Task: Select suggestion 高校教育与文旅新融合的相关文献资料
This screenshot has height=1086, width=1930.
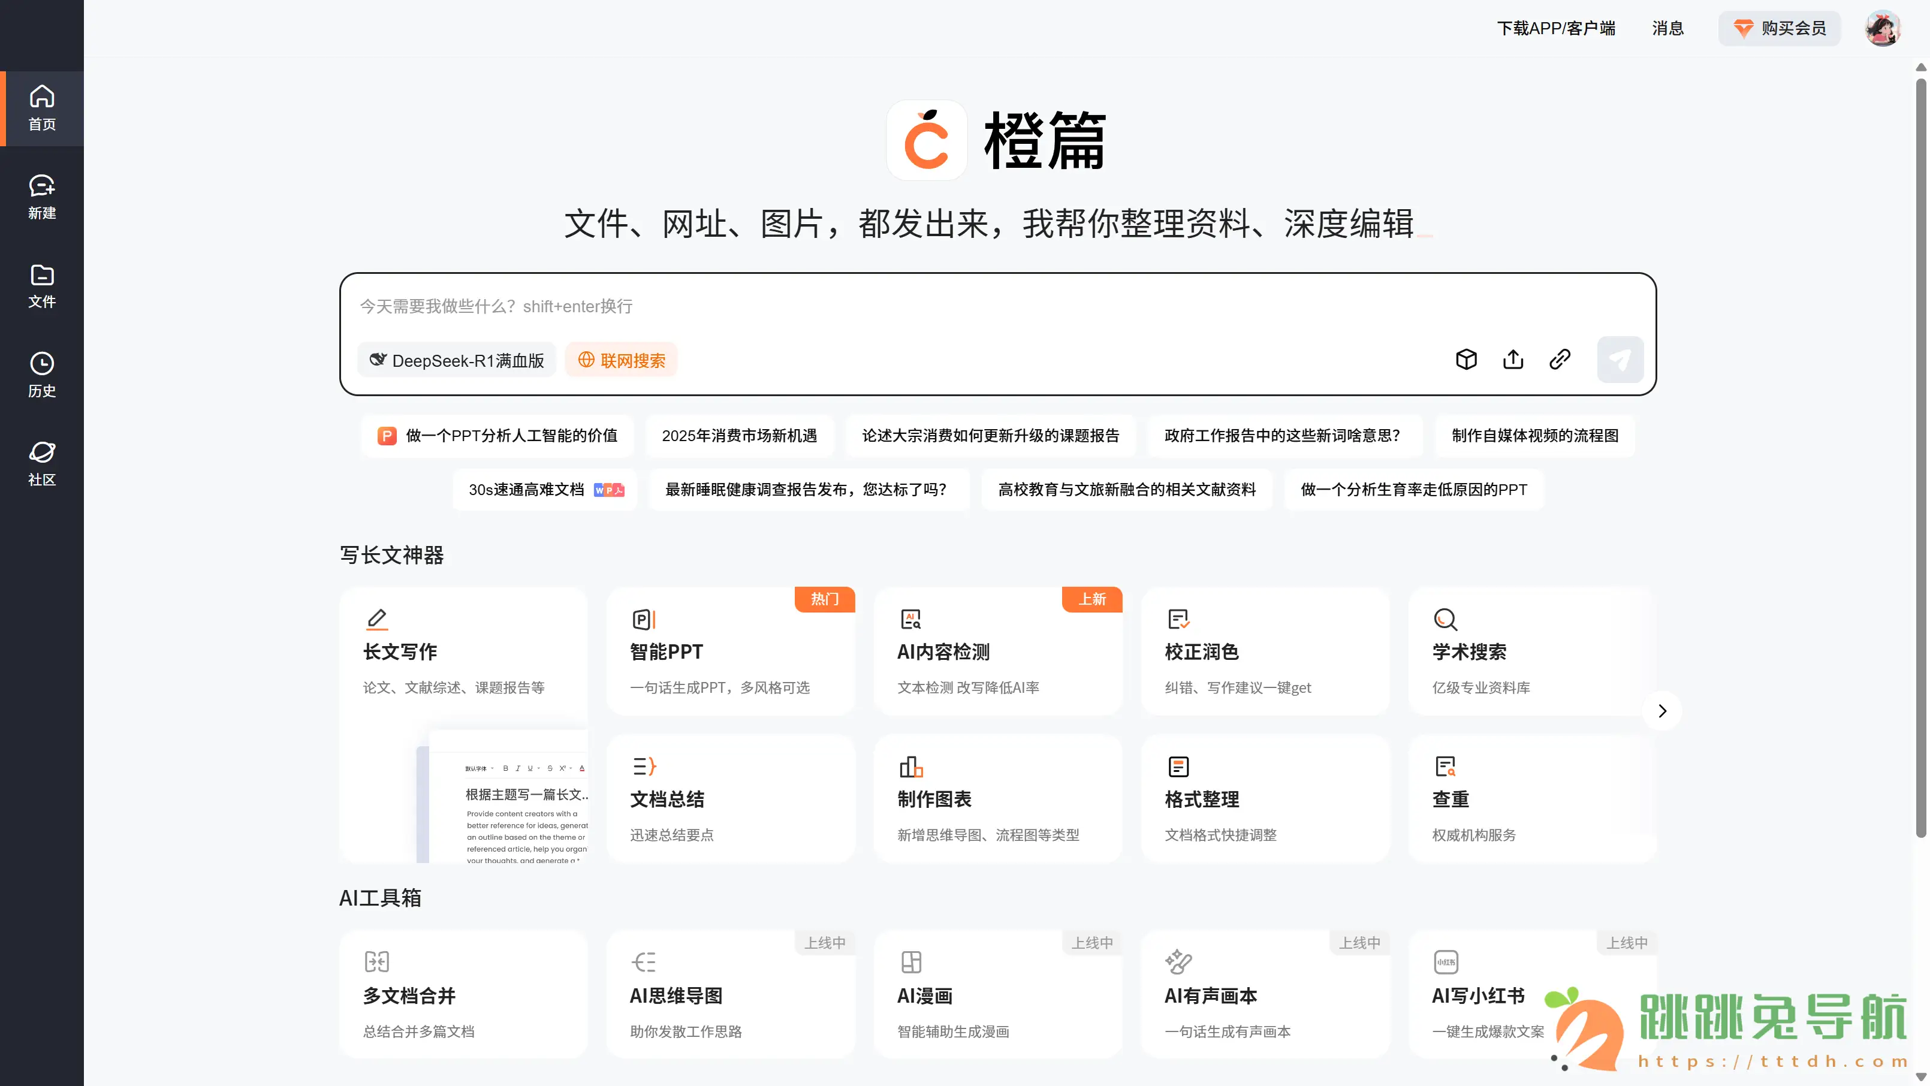Action: click(x=1127, y=490)
